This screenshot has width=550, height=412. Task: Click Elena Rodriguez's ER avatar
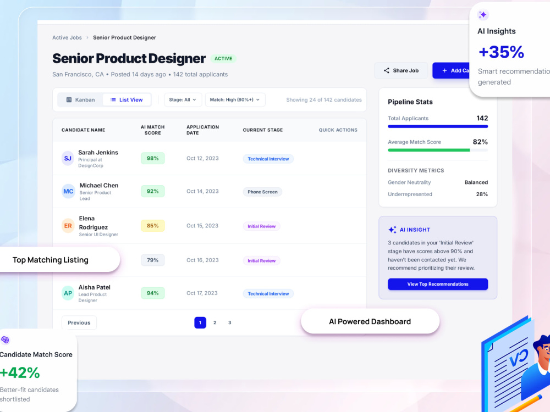coord(68,226)
